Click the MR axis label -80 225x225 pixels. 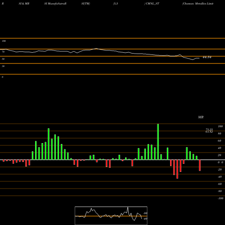tap(220, 191)
